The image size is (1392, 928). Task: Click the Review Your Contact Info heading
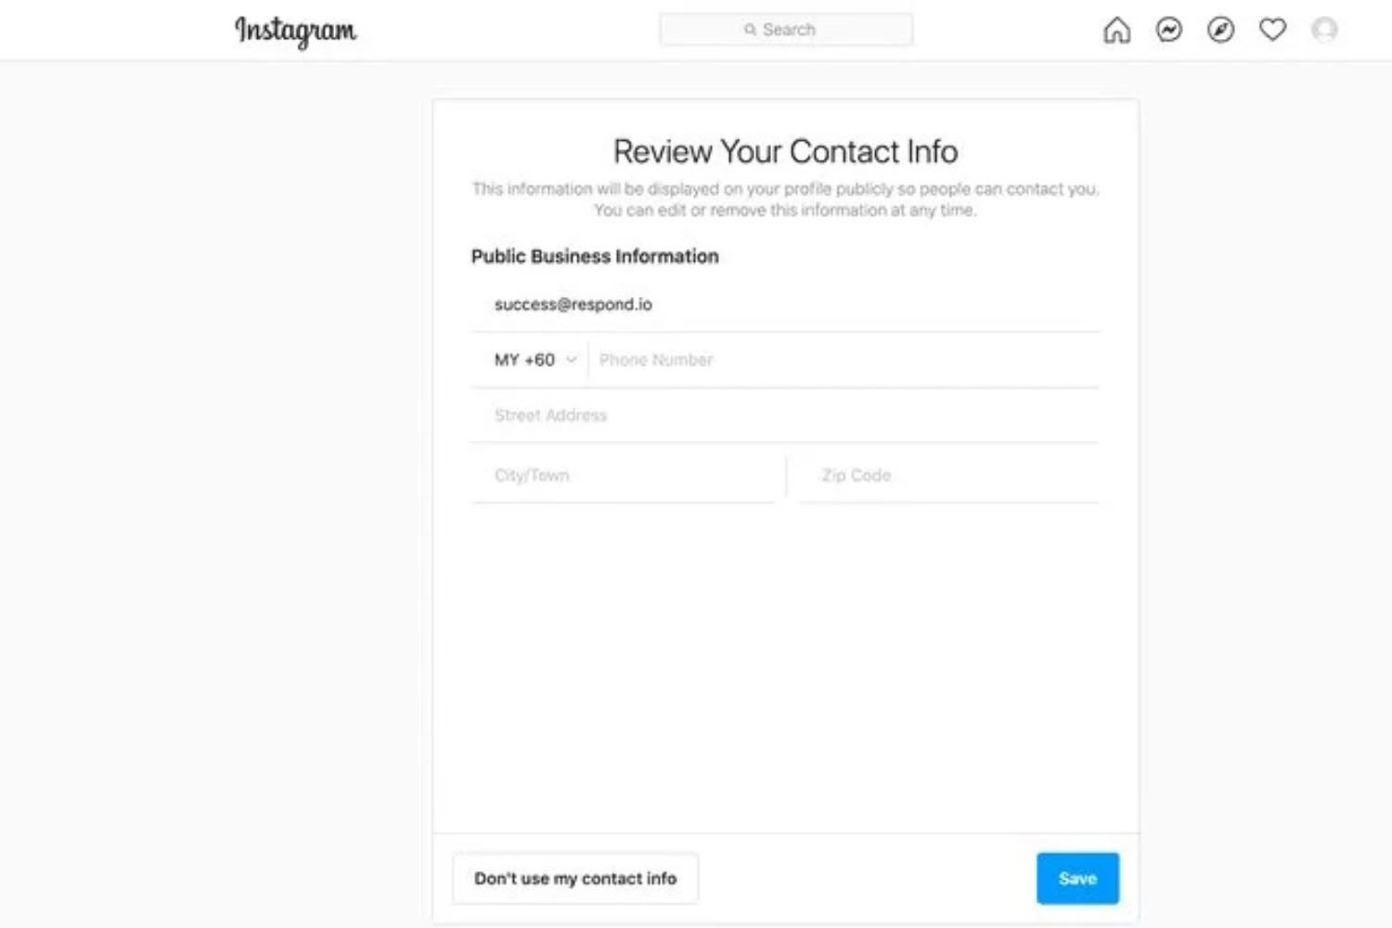[785, 151]
